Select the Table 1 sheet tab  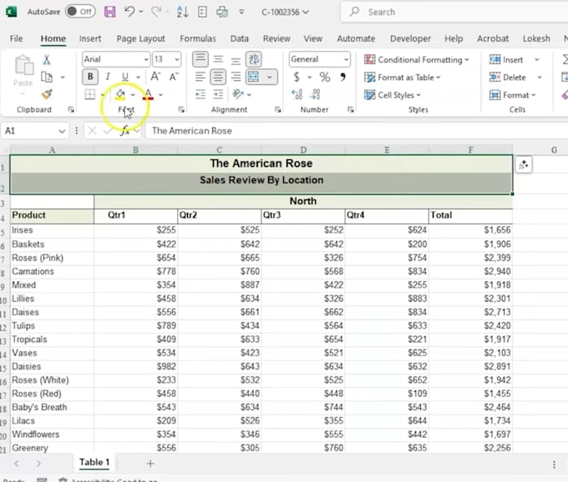(94, 463)
